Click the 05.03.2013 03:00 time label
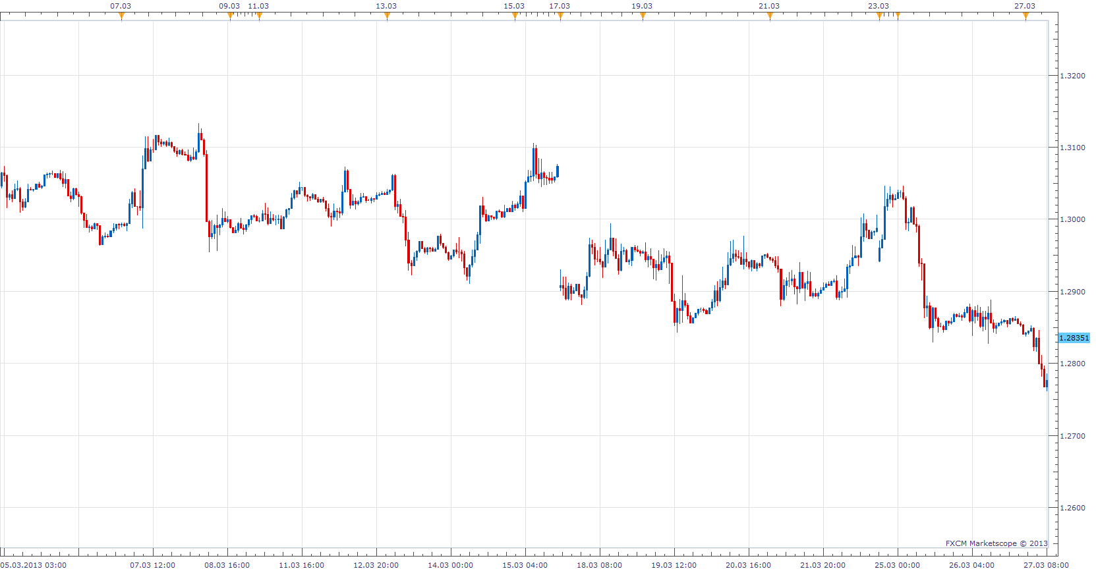The height and width of the screenshot is (573, 1096). [34, 565]
